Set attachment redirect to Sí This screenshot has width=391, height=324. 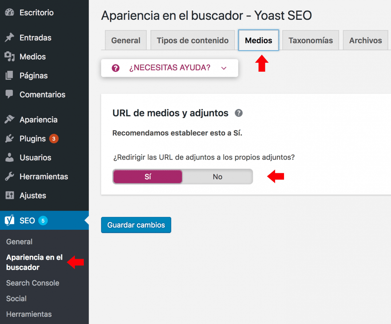point(148,177)
